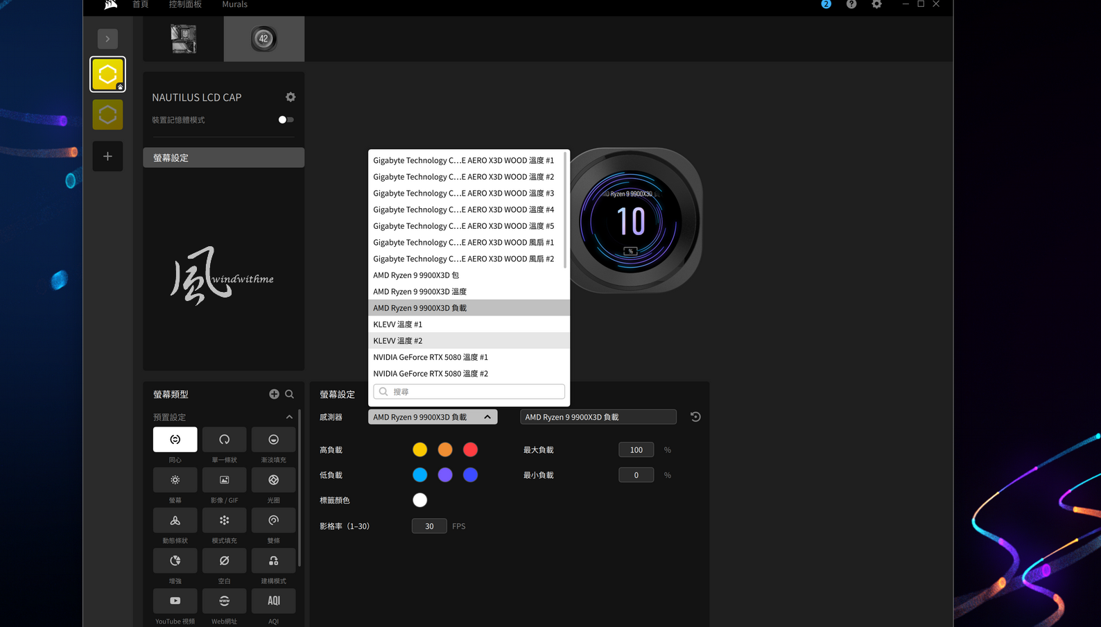This screenshot has height=627, width=1101.
Task: Edit the 影格率 FPS value field
Action: pos(429,526)
